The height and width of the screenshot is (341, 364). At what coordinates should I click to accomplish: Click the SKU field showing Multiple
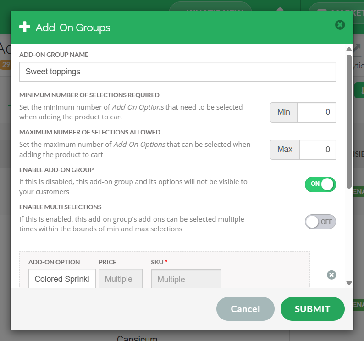(186, 279)
